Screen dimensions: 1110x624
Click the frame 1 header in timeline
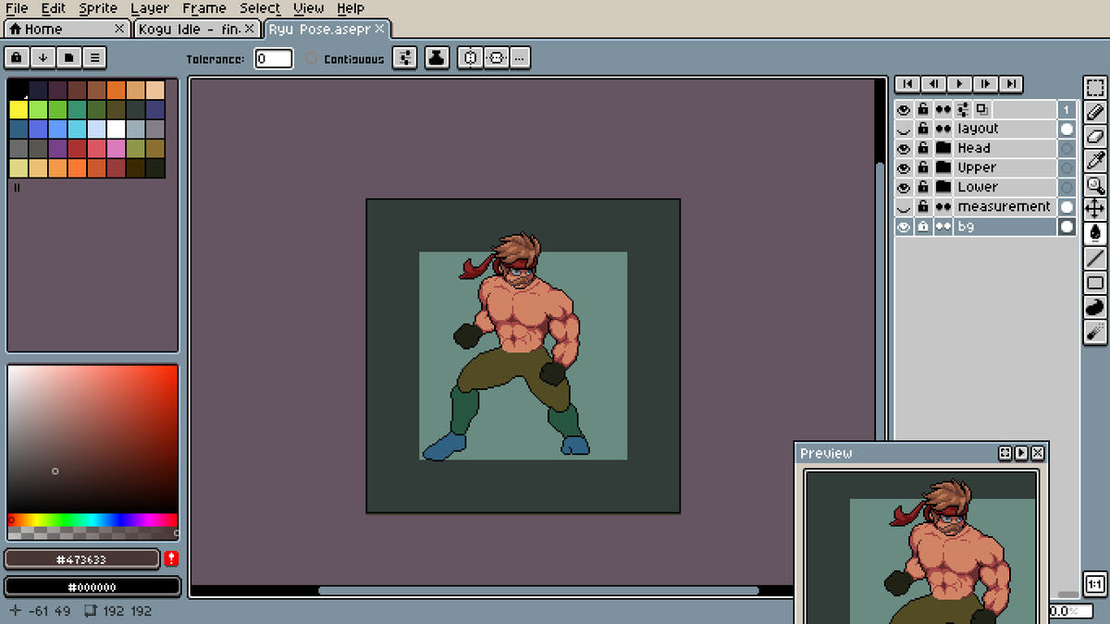pos(1067,109)
